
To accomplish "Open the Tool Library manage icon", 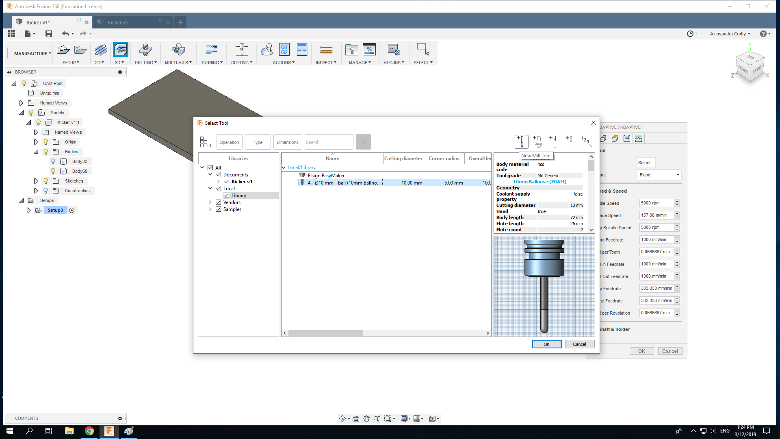I will [351, 50].
